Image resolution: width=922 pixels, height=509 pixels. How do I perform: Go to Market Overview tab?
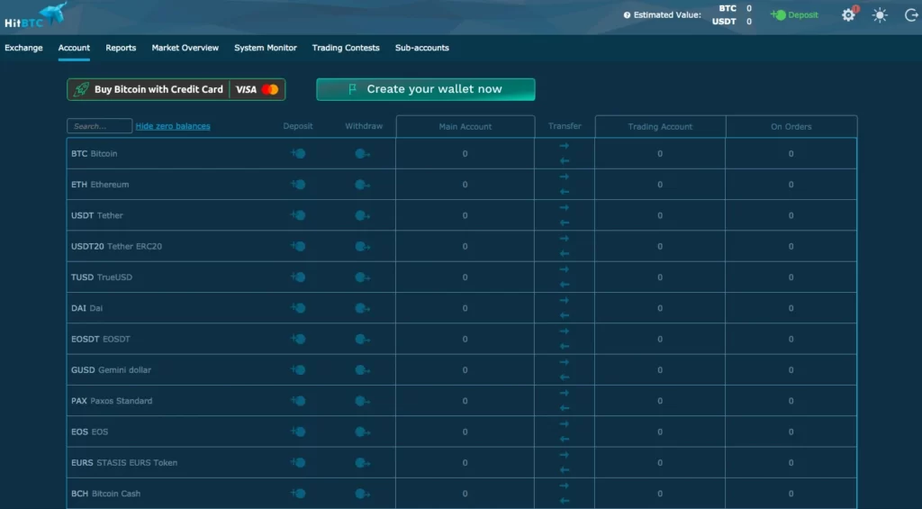click(x=185, y=48)
